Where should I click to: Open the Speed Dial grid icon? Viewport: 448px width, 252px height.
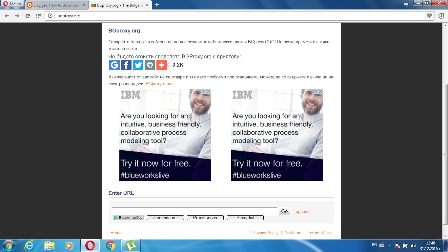38,16
